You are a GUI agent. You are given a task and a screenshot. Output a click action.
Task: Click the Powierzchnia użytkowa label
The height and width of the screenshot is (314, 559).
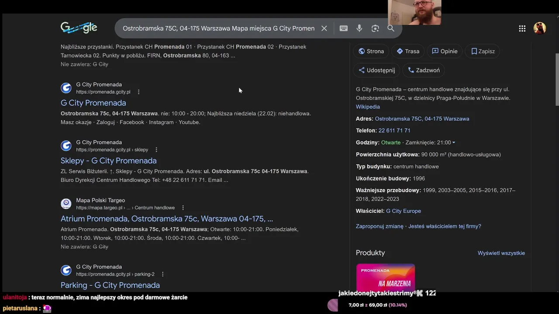pos(388,154)
